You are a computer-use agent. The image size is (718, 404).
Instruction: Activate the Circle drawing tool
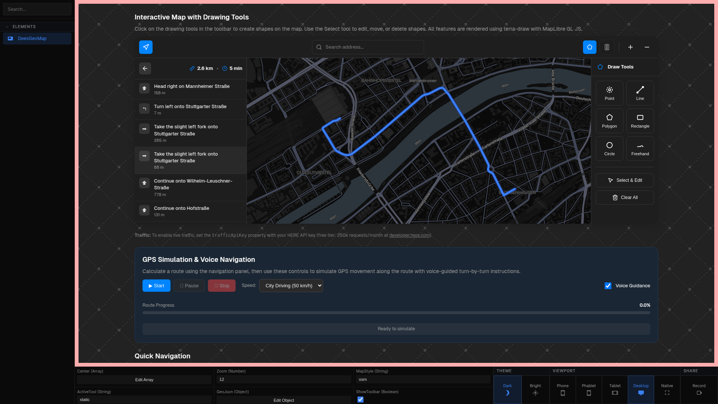click(x=609, y=149)
